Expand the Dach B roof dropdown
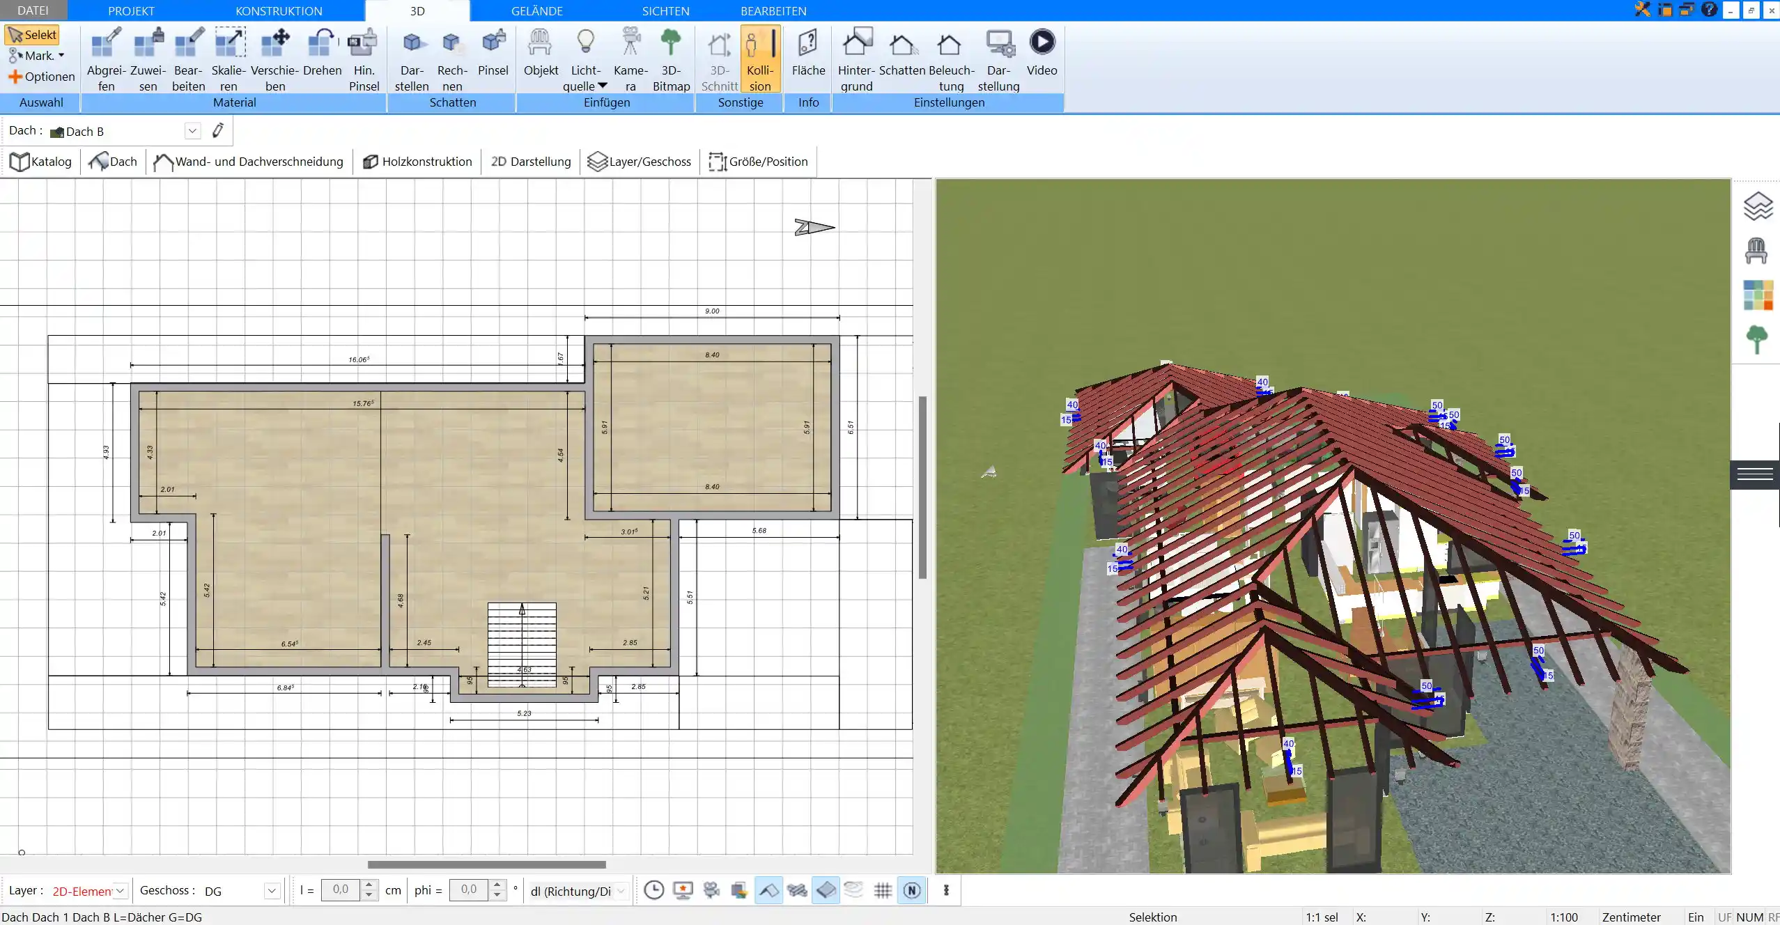This screenshot has height=925, width=1780. pyautogui.click(x=192, y=131)
